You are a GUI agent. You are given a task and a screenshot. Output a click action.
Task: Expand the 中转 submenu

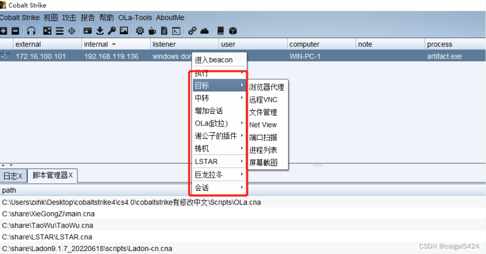coord(220,98)
